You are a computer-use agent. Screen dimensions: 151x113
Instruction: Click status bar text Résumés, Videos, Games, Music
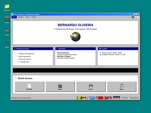[x=21, y=98]
